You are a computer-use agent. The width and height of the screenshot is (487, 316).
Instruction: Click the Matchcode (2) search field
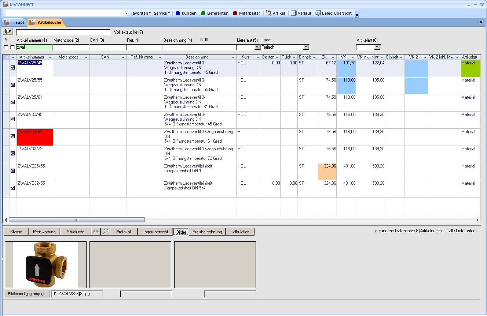click(71, 47)
